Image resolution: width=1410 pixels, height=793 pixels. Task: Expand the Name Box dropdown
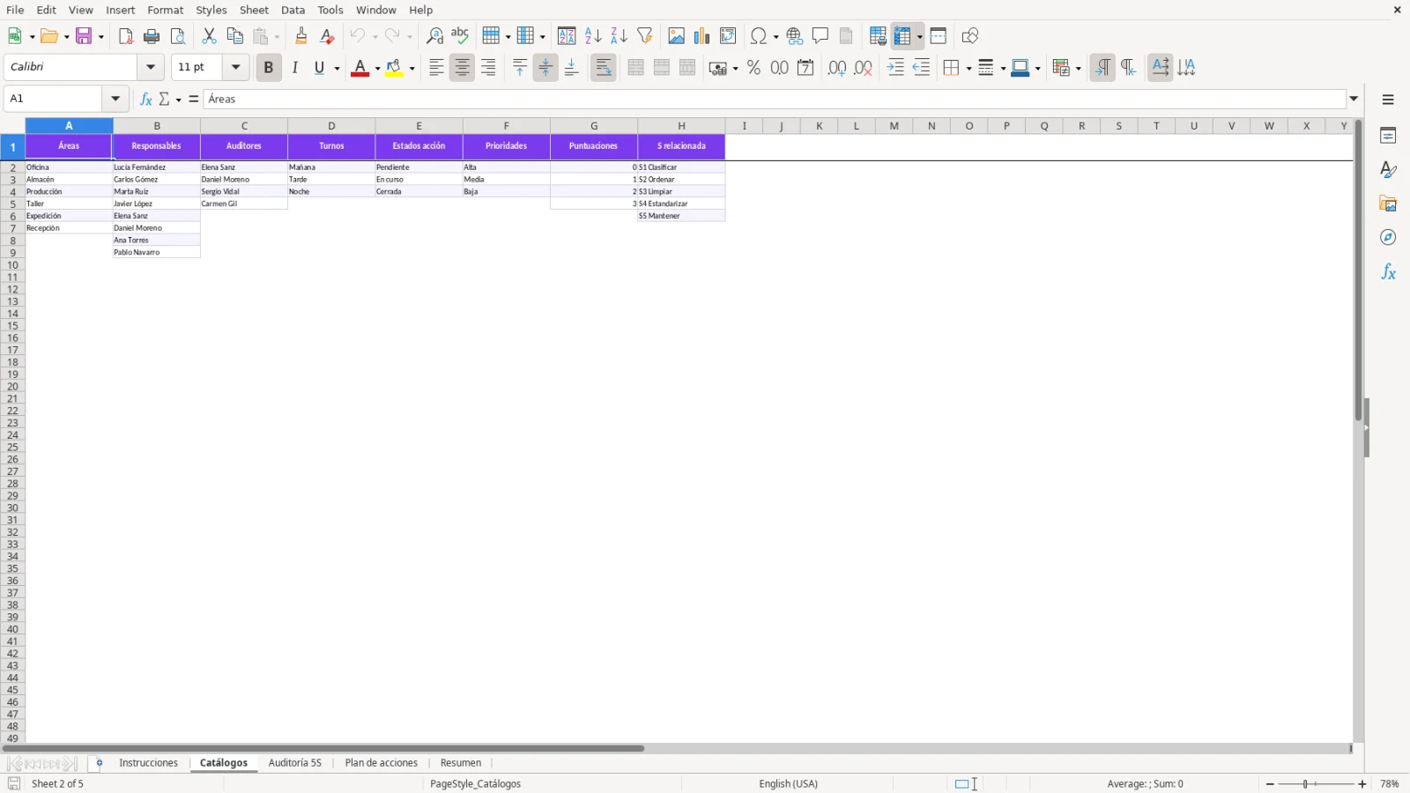pyautogui.click(x=115, y=99)
